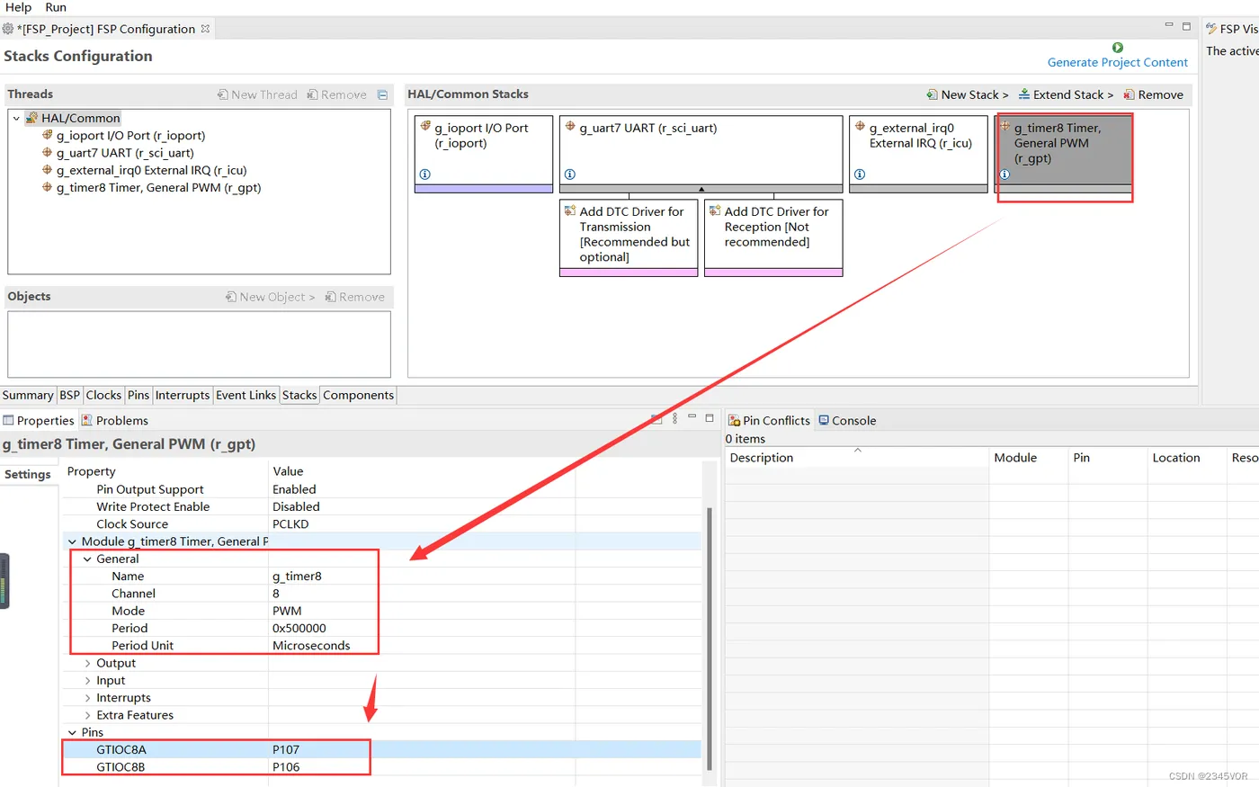Viewport: 1259px width, 787px height.
Task: Collapse the HAL/Common thread tree node
Action: [x=16, y=118]
